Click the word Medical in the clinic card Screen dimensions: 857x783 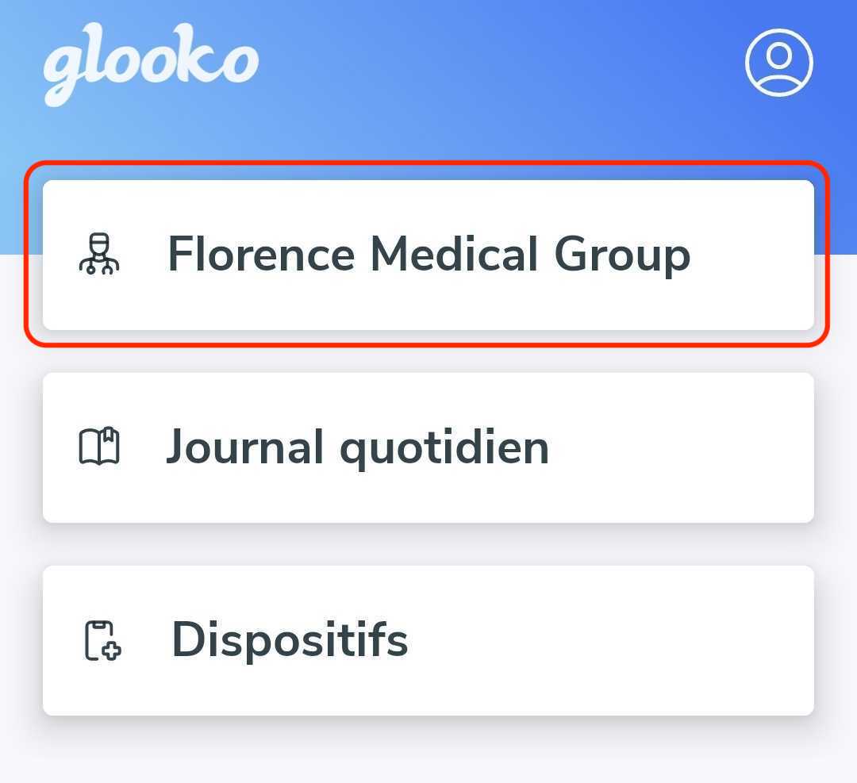[x=454, y=253]
